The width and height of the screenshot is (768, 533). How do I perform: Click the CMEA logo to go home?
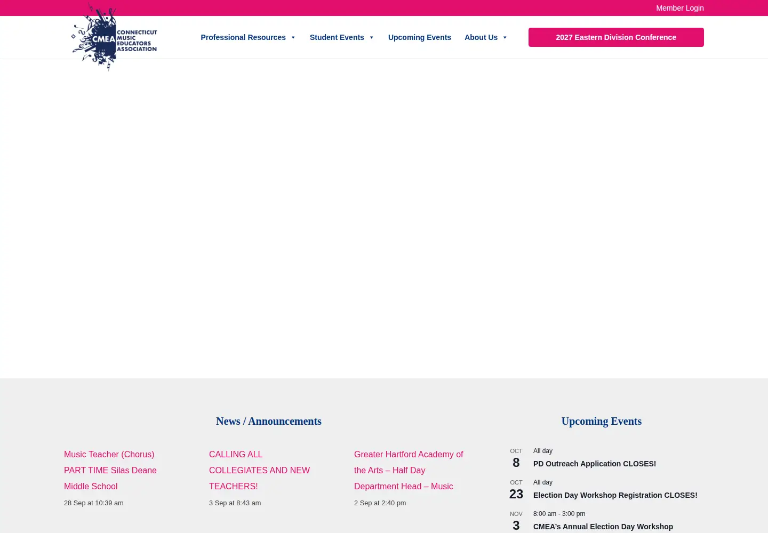[114, 37]
